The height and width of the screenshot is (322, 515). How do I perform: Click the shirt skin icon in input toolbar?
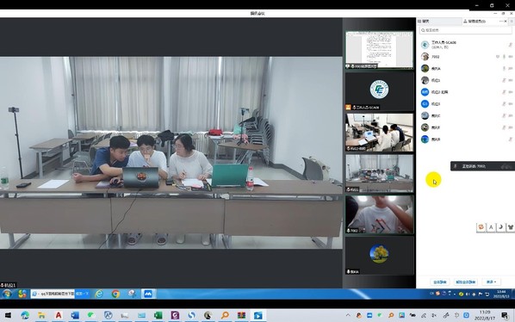[x=510, y=227]
